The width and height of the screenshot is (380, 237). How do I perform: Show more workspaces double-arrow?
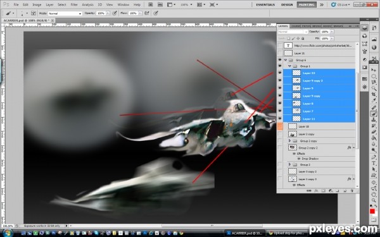click(322, 4)
